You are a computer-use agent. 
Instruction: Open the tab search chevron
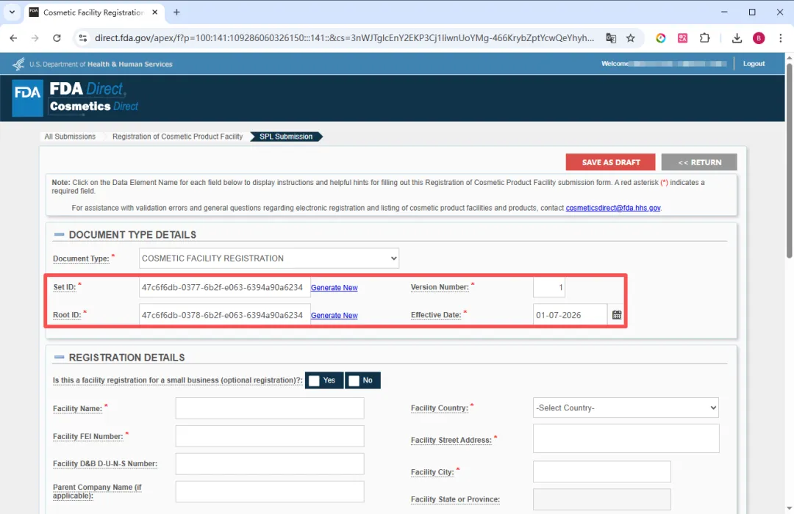(12, 12)
